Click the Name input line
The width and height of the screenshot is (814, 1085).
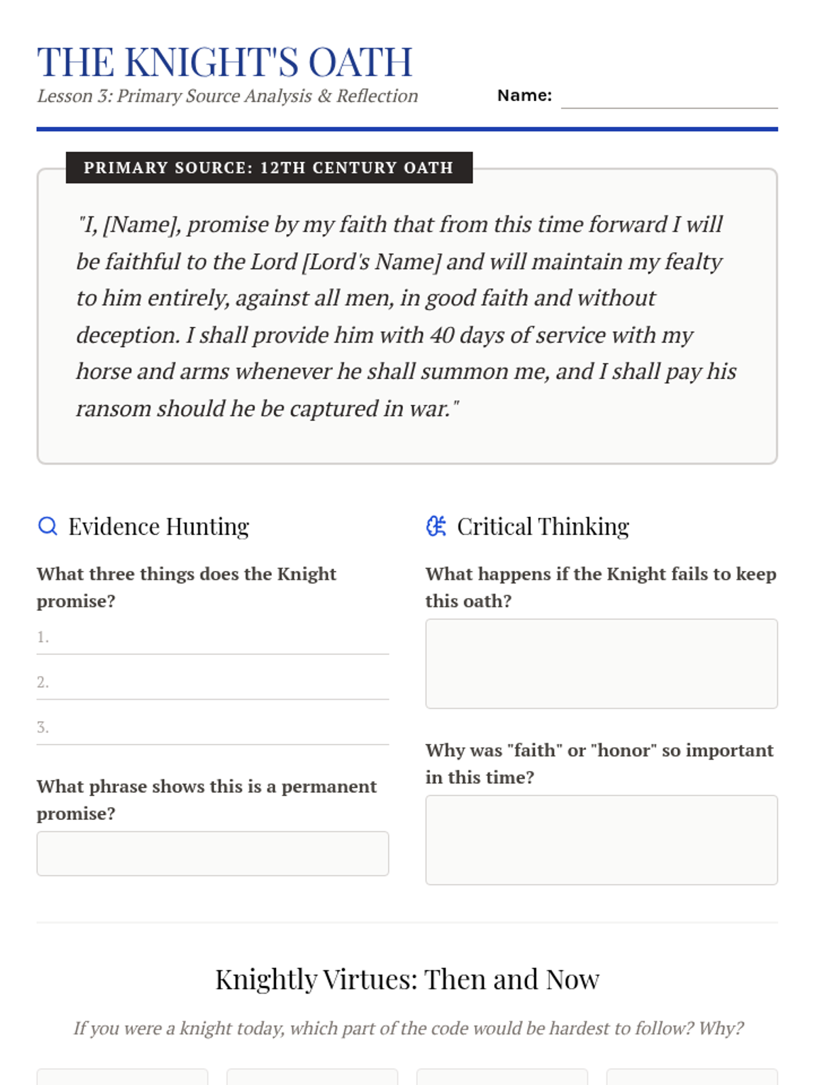coord(669,96)
